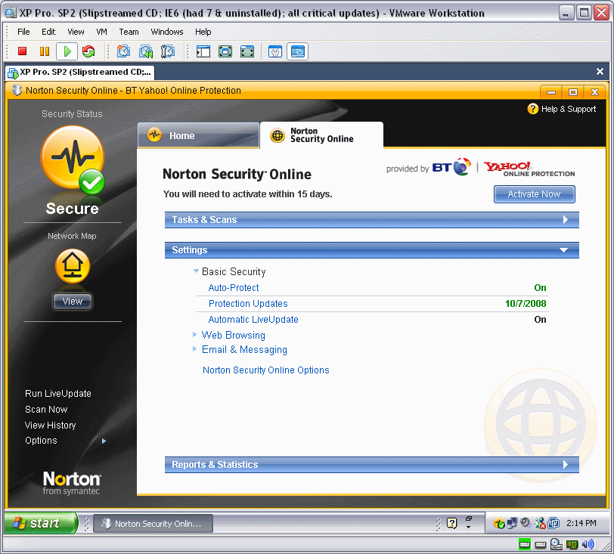Click the green Power On play icon
Screen dimensions: 614x554
[67, 51]
